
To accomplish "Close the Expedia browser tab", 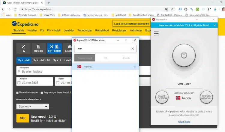I will [42, 3].
